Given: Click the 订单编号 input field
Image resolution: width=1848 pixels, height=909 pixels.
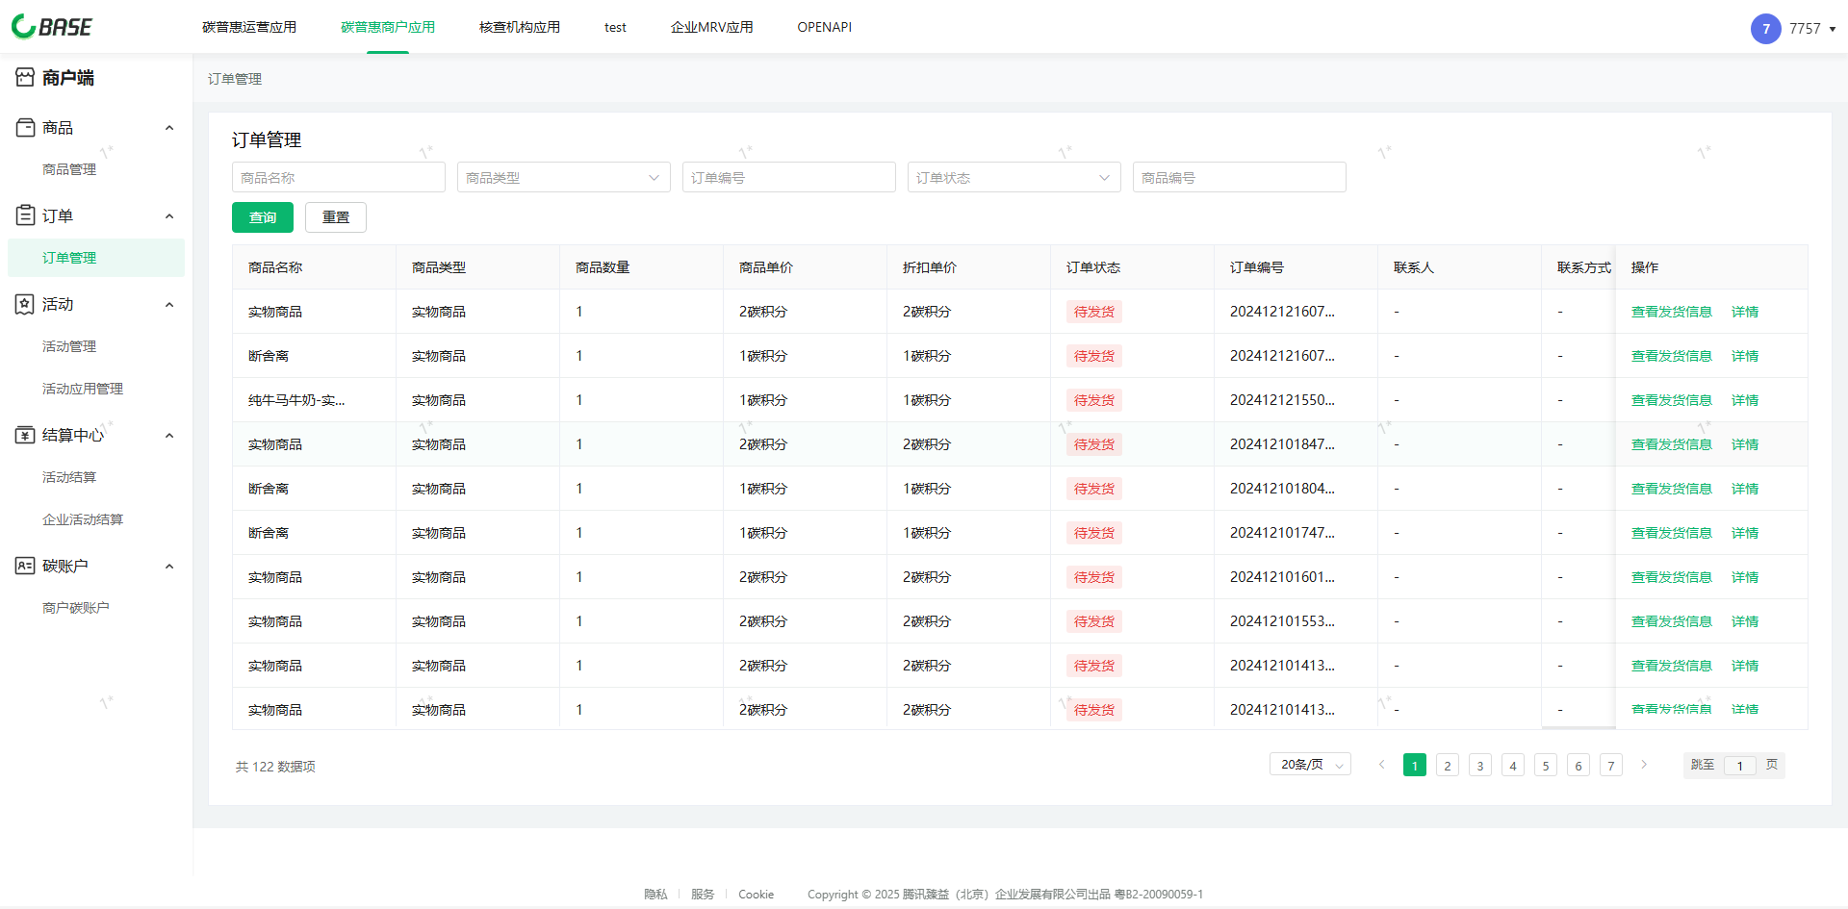Looking at the screenshot, I should [788, 178].
